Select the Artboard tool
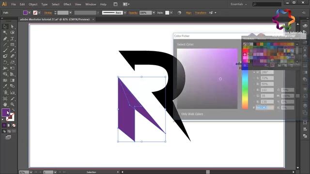 5,99
